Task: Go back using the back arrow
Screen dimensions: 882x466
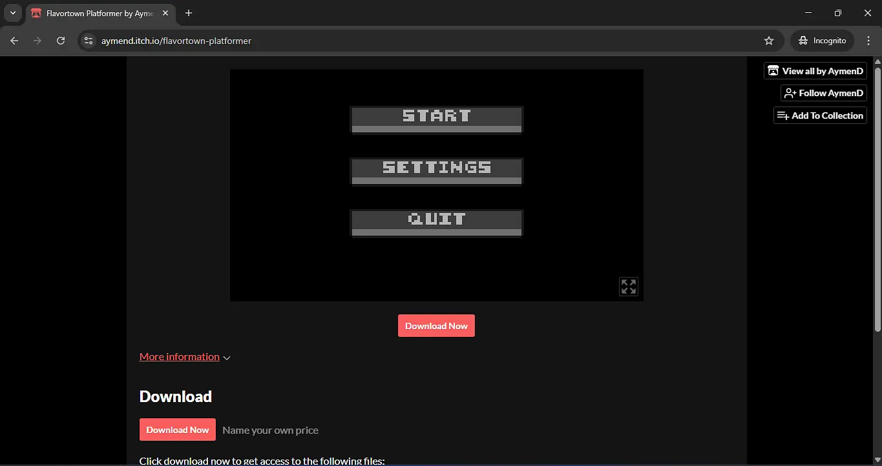Action: click(14, 41)
